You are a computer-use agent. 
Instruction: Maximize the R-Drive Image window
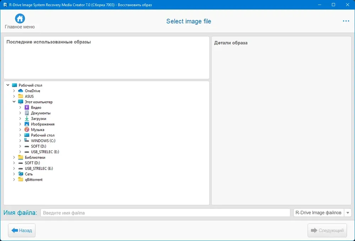point(333,5)
